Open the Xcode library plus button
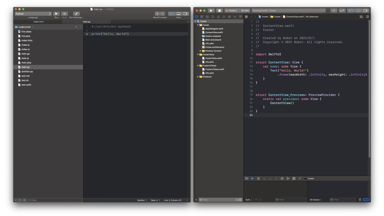 point(334,10)
